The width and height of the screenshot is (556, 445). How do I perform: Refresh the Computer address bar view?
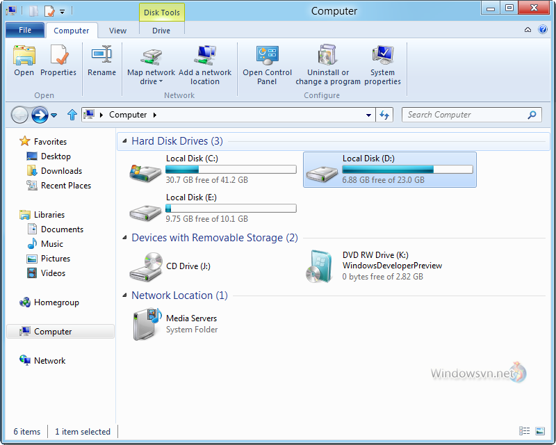click(x=384, y=115)
